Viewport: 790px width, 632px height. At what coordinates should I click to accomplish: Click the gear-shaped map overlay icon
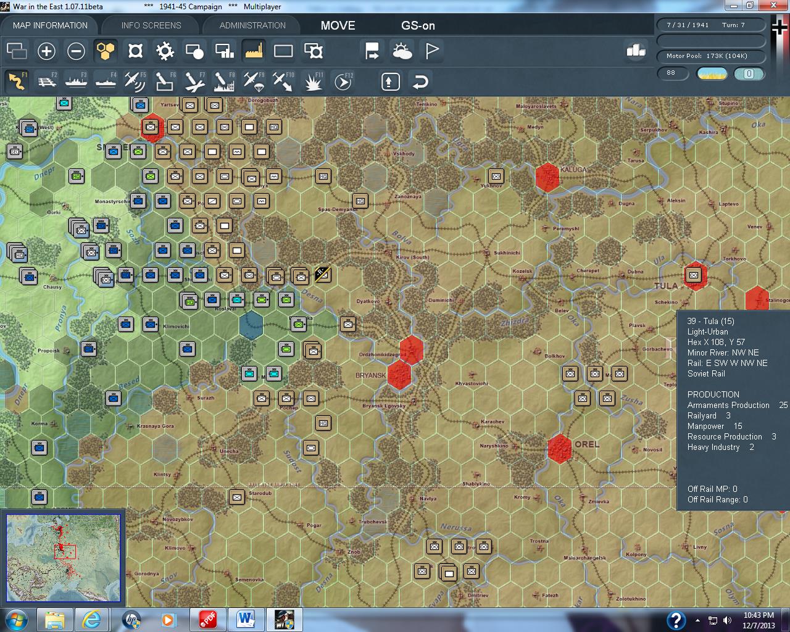pos(165,51)
